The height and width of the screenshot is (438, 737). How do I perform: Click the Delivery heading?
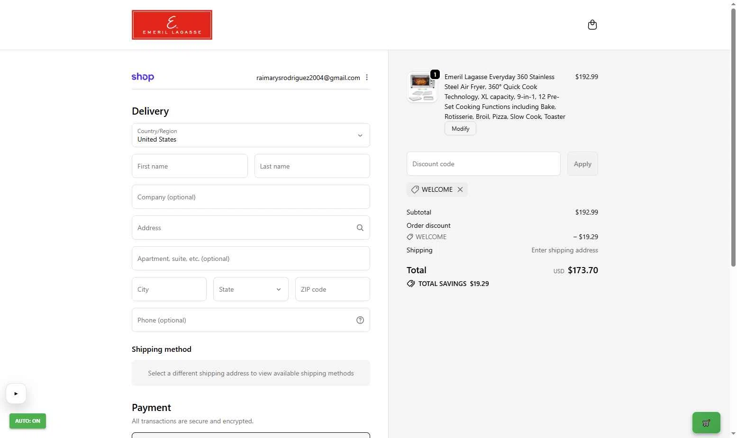[150, 111]
